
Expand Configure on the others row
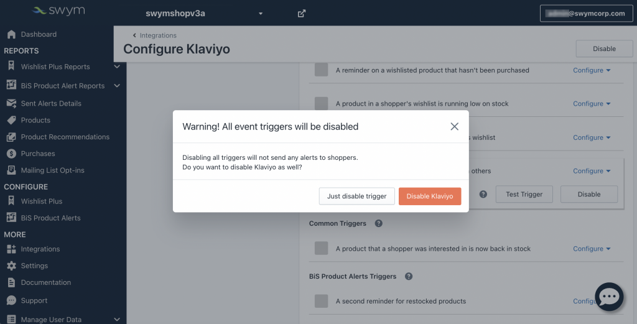coord(592,171)
